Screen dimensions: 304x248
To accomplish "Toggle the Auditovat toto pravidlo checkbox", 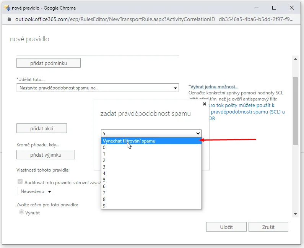I will [x=20, y=182].
